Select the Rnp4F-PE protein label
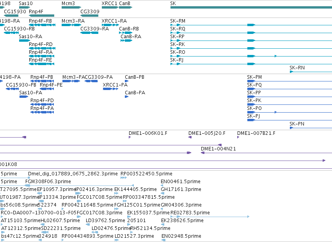Image resolution: width=332 pixels, height=242 pixels. pos(51,85)
